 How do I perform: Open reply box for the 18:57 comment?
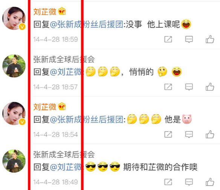click(x=189, y=87)
